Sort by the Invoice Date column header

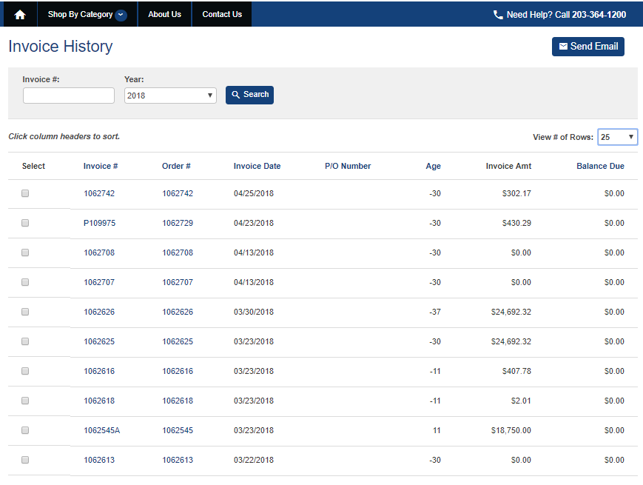257,166
